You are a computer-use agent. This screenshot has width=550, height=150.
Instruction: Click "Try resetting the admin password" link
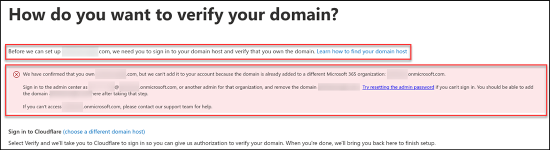(x=398, y=87)
